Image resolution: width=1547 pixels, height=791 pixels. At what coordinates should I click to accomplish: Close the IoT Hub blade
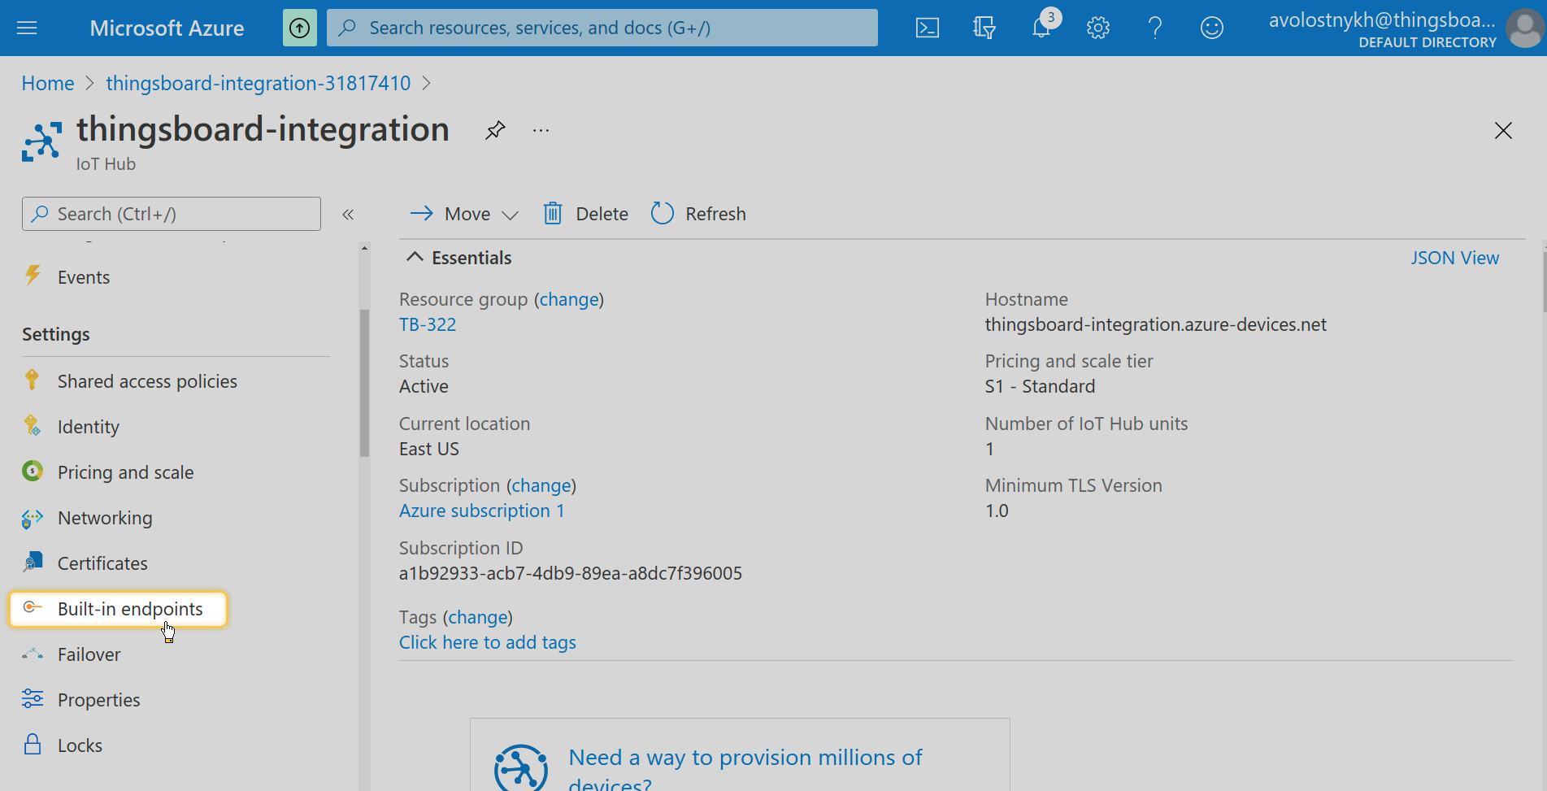point(1503,130)
